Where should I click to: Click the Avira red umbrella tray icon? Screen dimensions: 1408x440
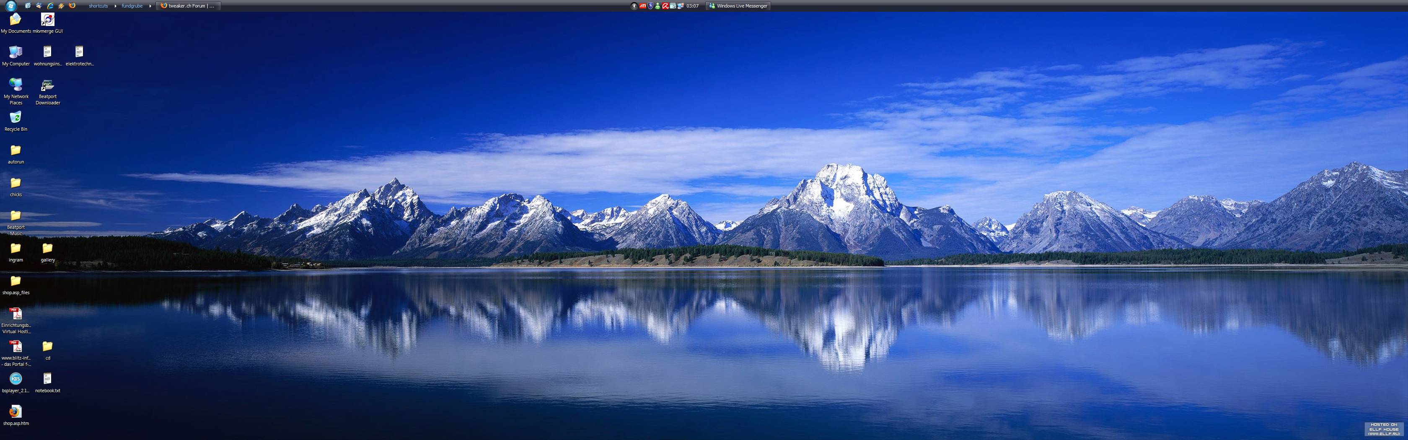click(x=665, y=6)
